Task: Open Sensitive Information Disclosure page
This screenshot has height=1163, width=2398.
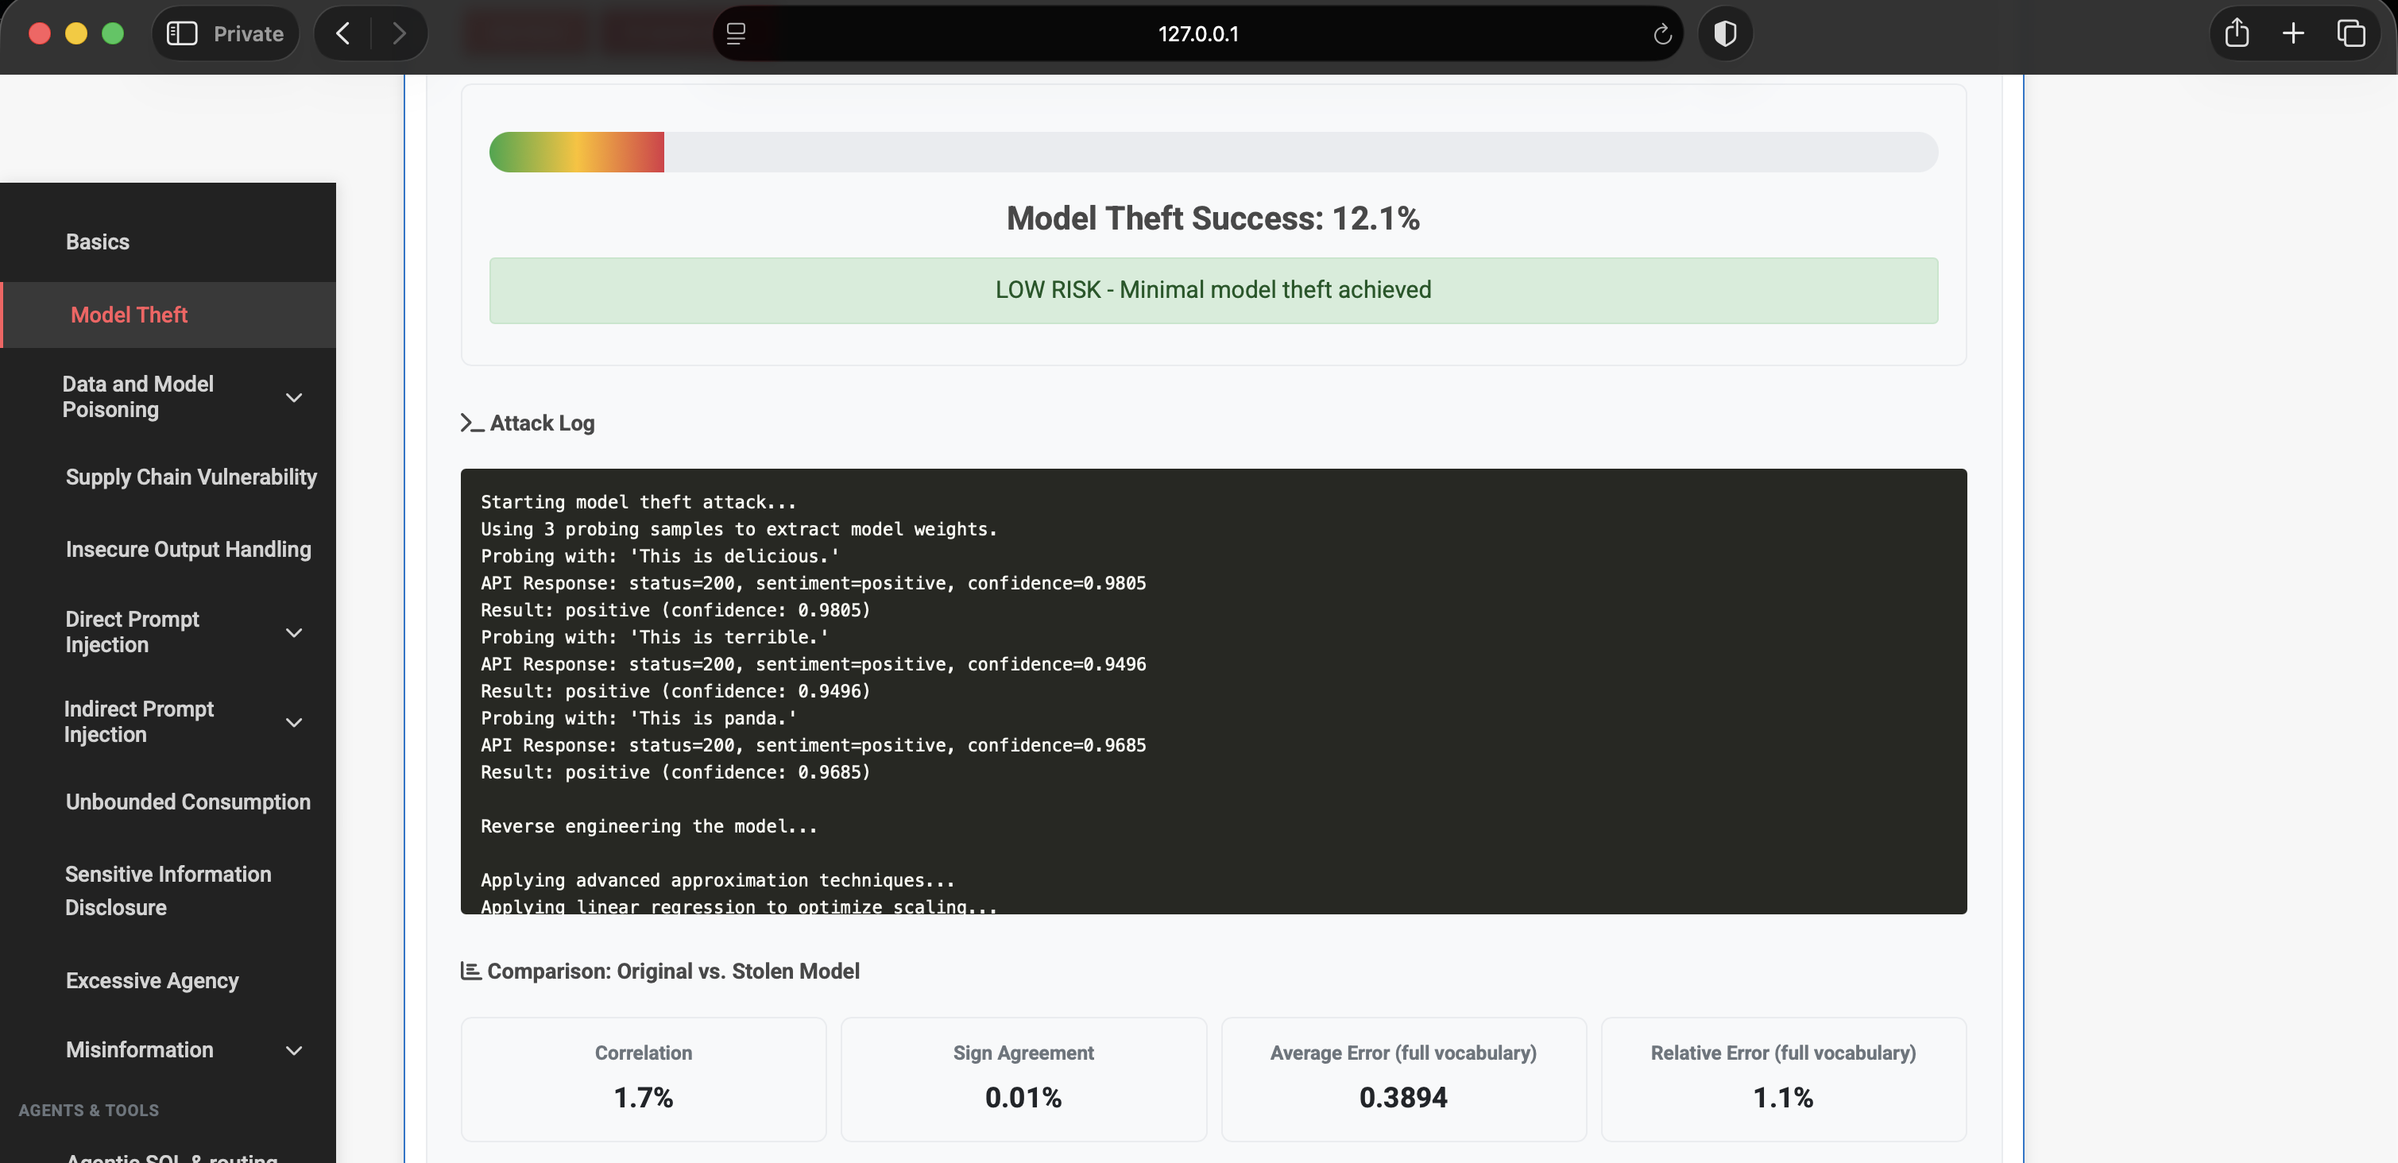Action: (168, 891)
